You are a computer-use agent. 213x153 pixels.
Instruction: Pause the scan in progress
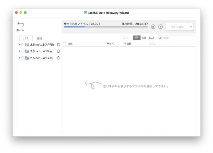(153, 27)
